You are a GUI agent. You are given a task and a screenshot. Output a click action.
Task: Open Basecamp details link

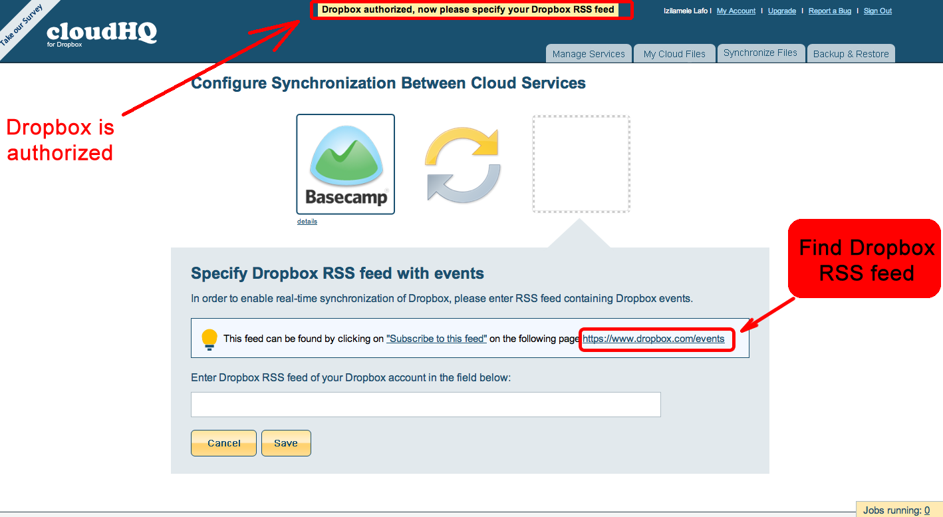(x=307, y=222)
